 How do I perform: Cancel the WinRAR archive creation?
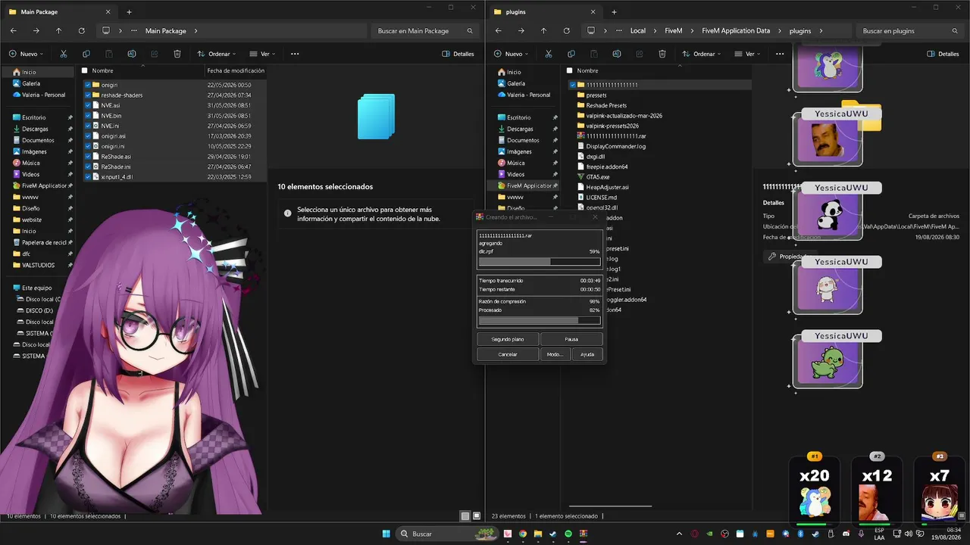tap(508, 354)
